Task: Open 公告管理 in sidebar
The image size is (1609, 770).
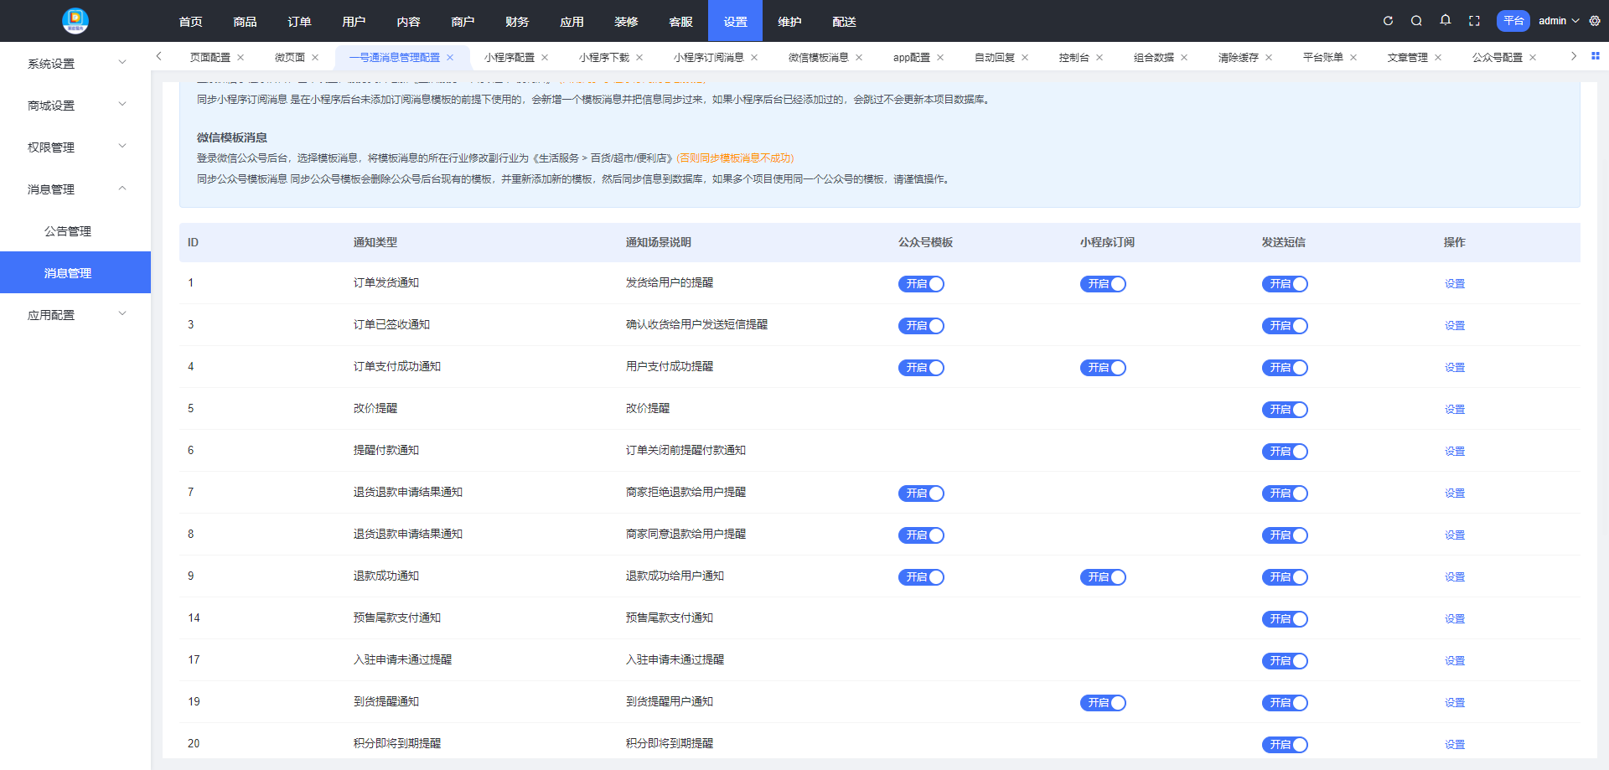Action: [x=75, y=230]
